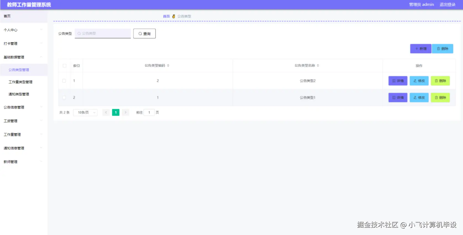Toggle the select-all checkbox in table header
Viewport: 463px width, 235px height.
[65, 66]
